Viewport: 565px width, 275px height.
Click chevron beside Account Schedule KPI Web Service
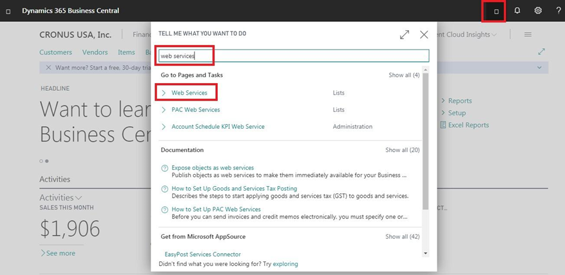point(164,126)
